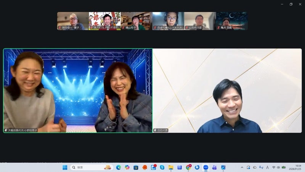
Task: Expand the hidden system tray icons
Action: pos(242,167)
